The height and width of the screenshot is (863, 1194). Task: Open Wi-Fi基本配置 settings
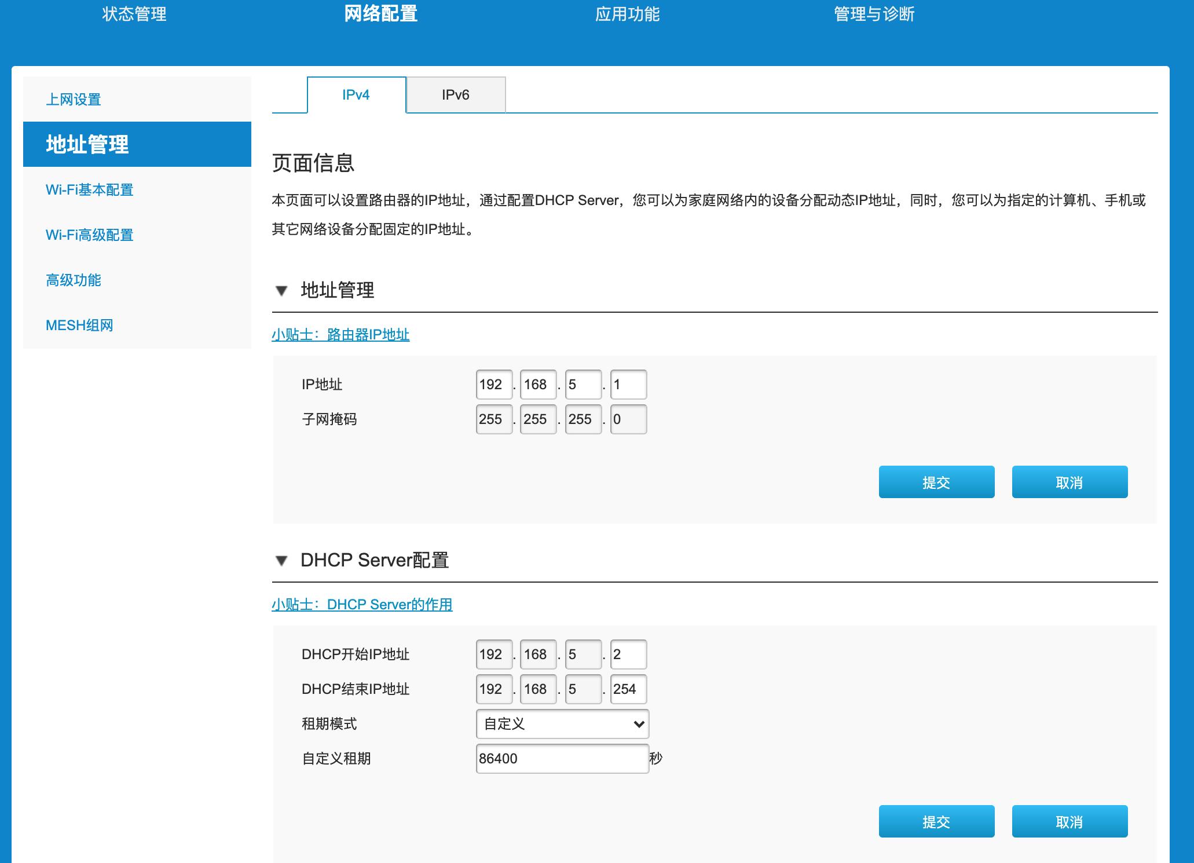tap(90, 190)
